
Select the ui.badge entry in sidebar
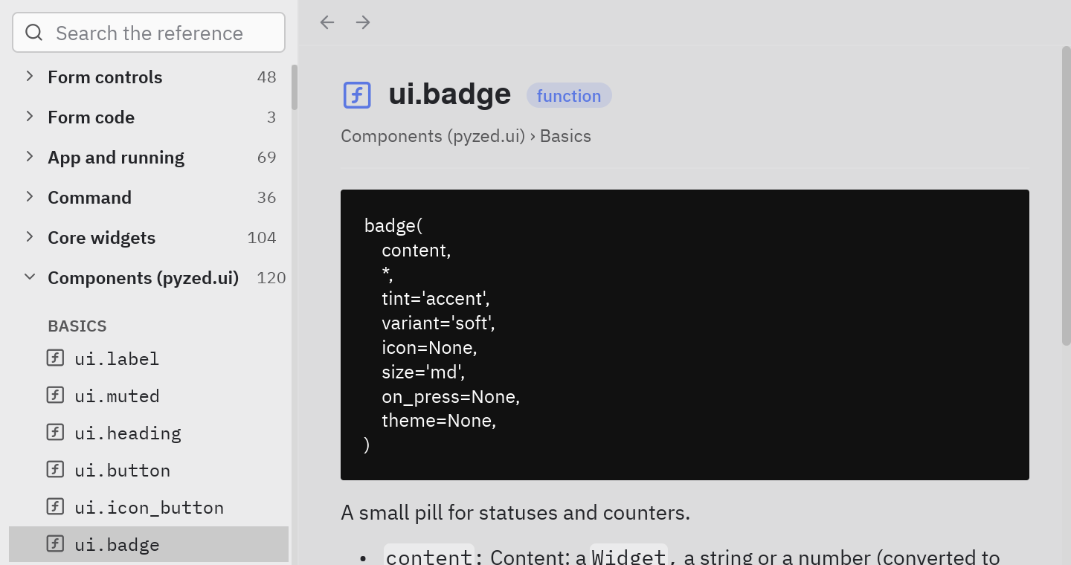[x=149, y=544]
